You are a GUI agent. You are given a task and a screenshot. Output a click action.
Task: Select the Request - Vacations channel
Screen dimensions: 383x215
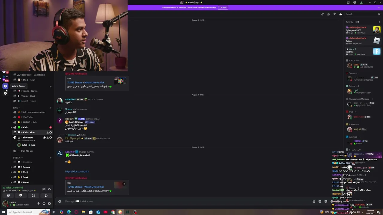pyautogui.click(x=32, y=75)
